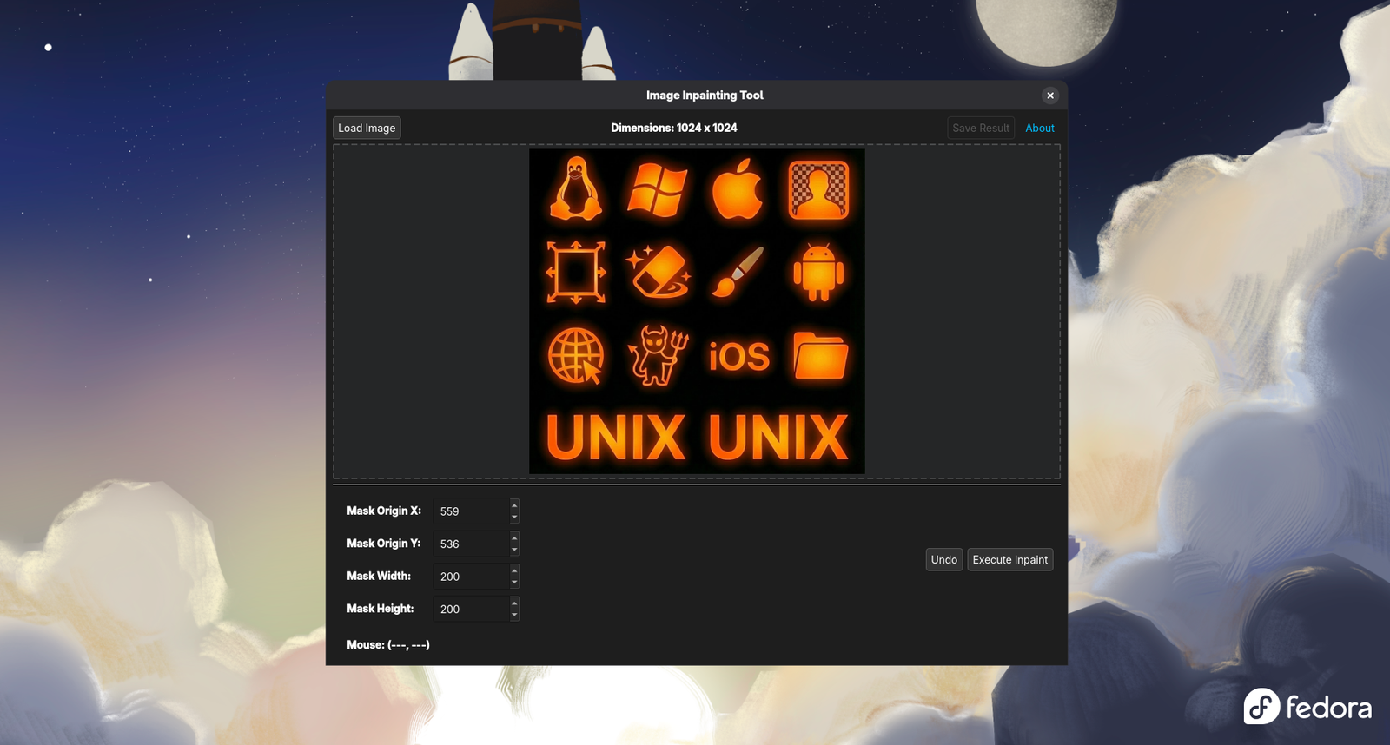Increase Mask Origin X with up arrow

pyautogui.click(x=514, y=504)
